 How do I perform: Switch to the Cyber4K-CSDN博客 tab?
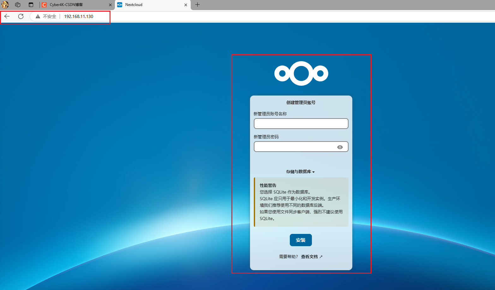(78, 5)
